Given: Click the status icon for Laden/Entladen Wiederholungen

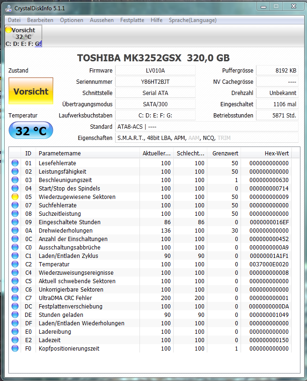Looking at the screenshot, I should [15, 323].
